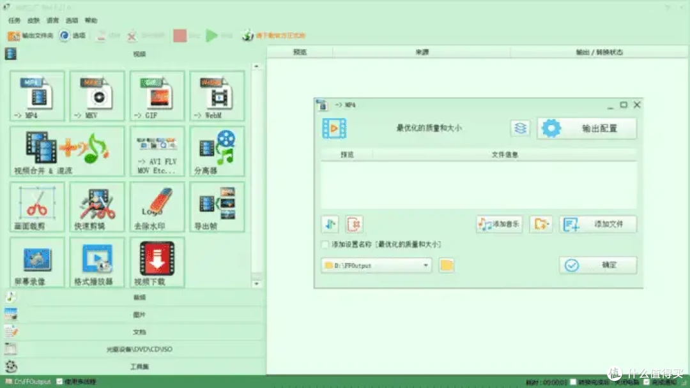Maximize the -> MP4 dialog window
Viewport: 690px width, 388px height.
(624, 105)
